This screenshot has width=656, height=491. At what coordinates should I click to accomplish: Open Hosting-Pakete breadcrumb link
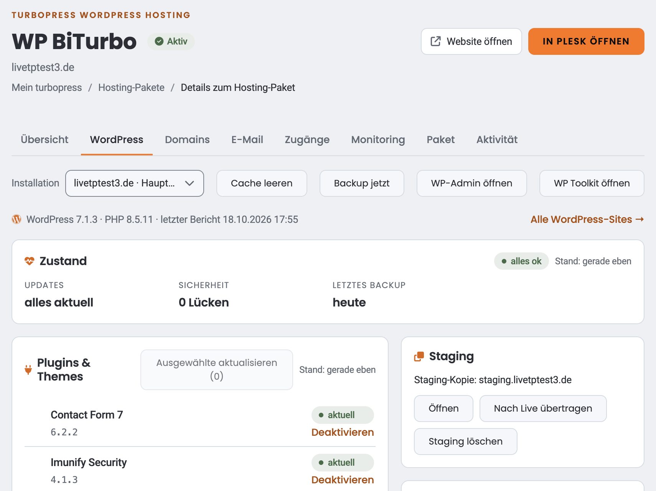click(x=131, y=87)
